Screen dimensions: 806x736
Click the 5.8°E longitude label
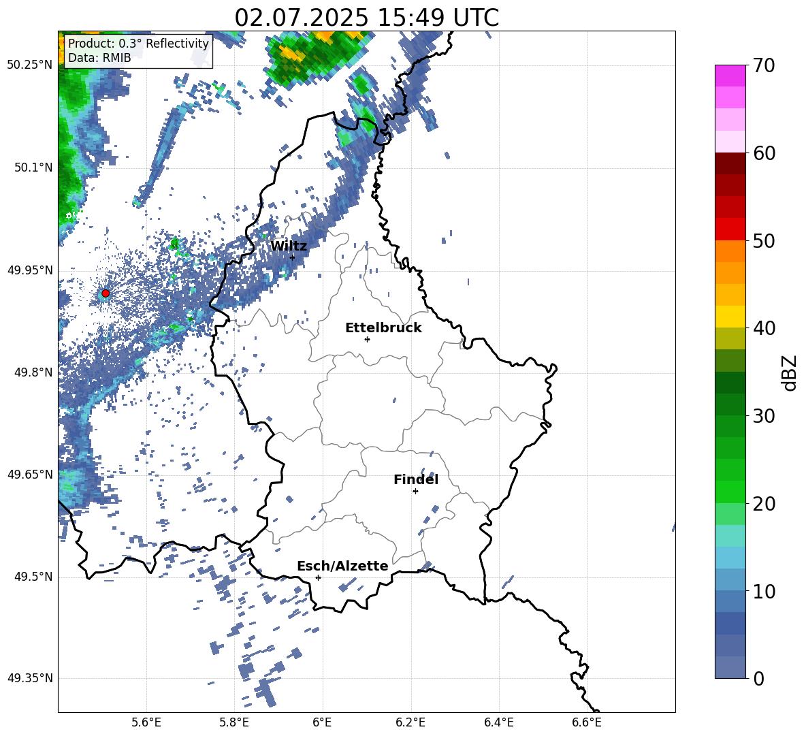234,722
